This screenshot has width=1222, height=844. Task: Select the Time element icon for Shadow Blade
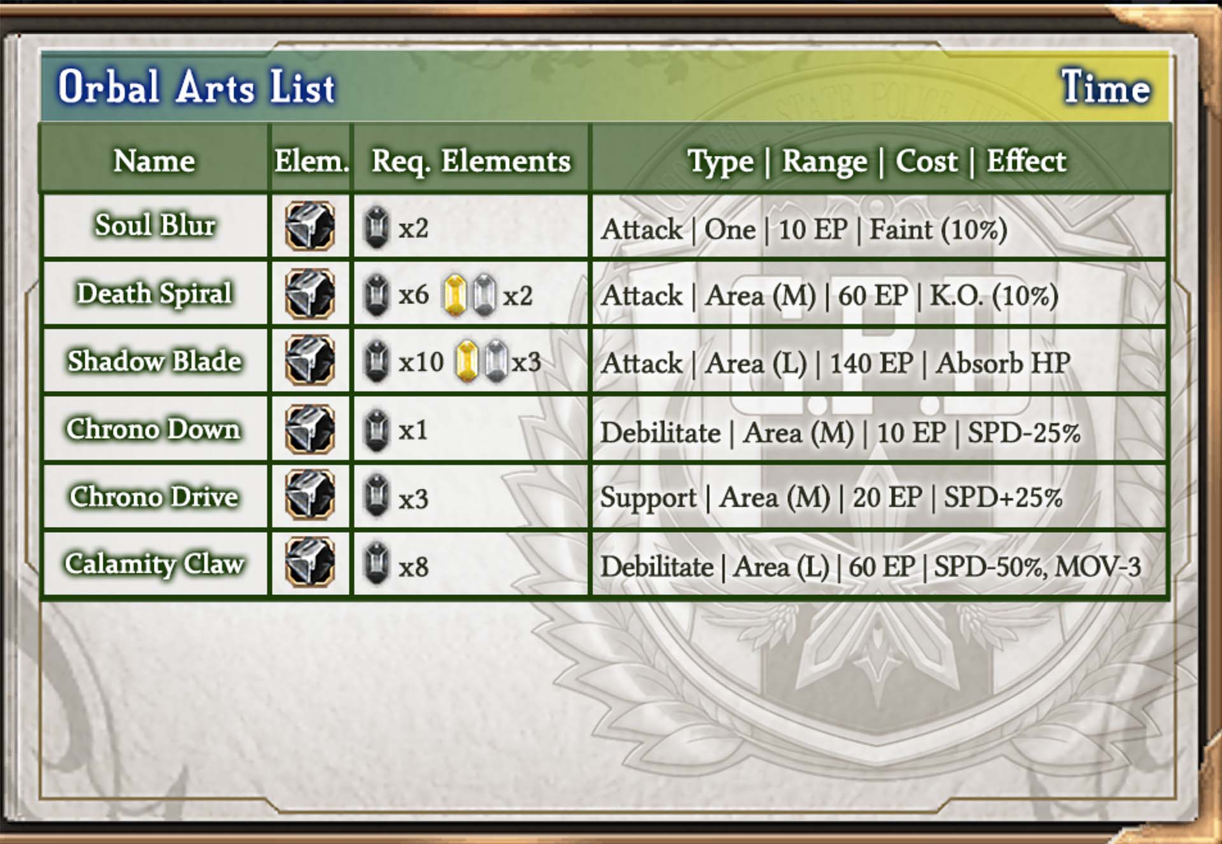click(310, 361)
